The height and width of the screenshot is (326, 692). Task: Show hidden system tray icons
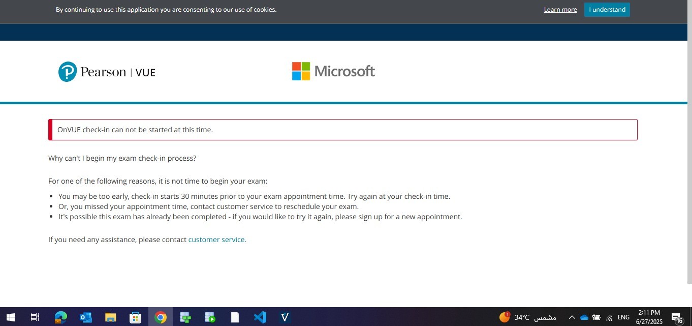point(572,317)
